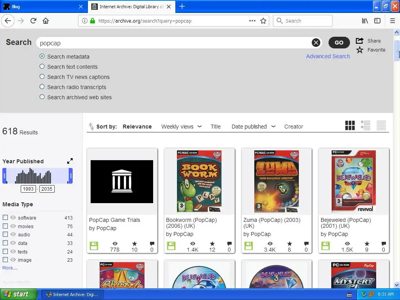Open the Firefox library icon
Screen dimensions: 400x300
pos(365,21)
